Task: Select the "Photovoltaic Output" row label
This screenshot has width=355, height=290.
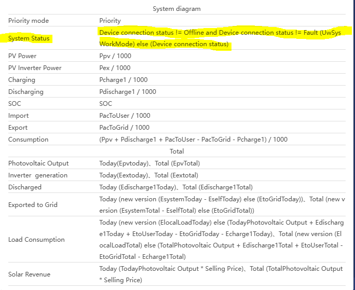Action: [38, 163]
